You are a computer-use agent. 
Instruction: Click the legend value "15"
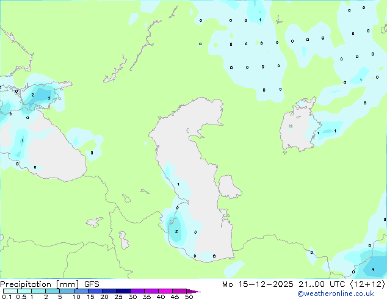90,297
